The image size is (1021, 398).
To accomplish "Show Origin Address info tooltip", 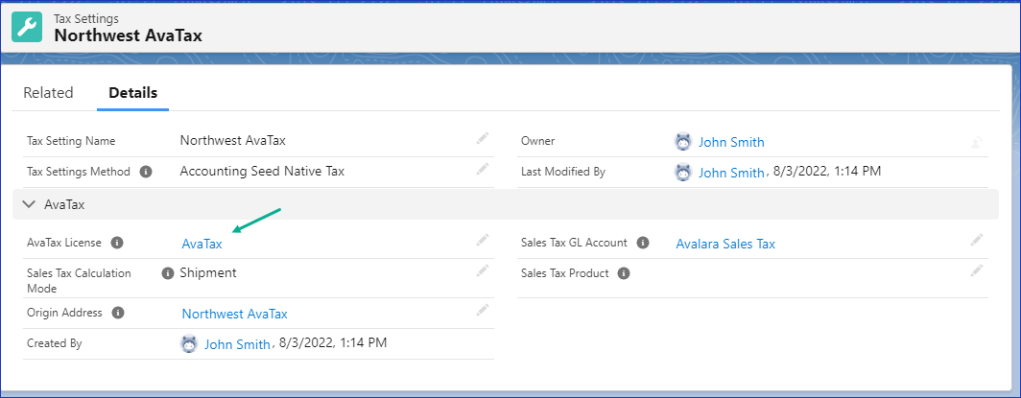I will click(x=117, y=313).
